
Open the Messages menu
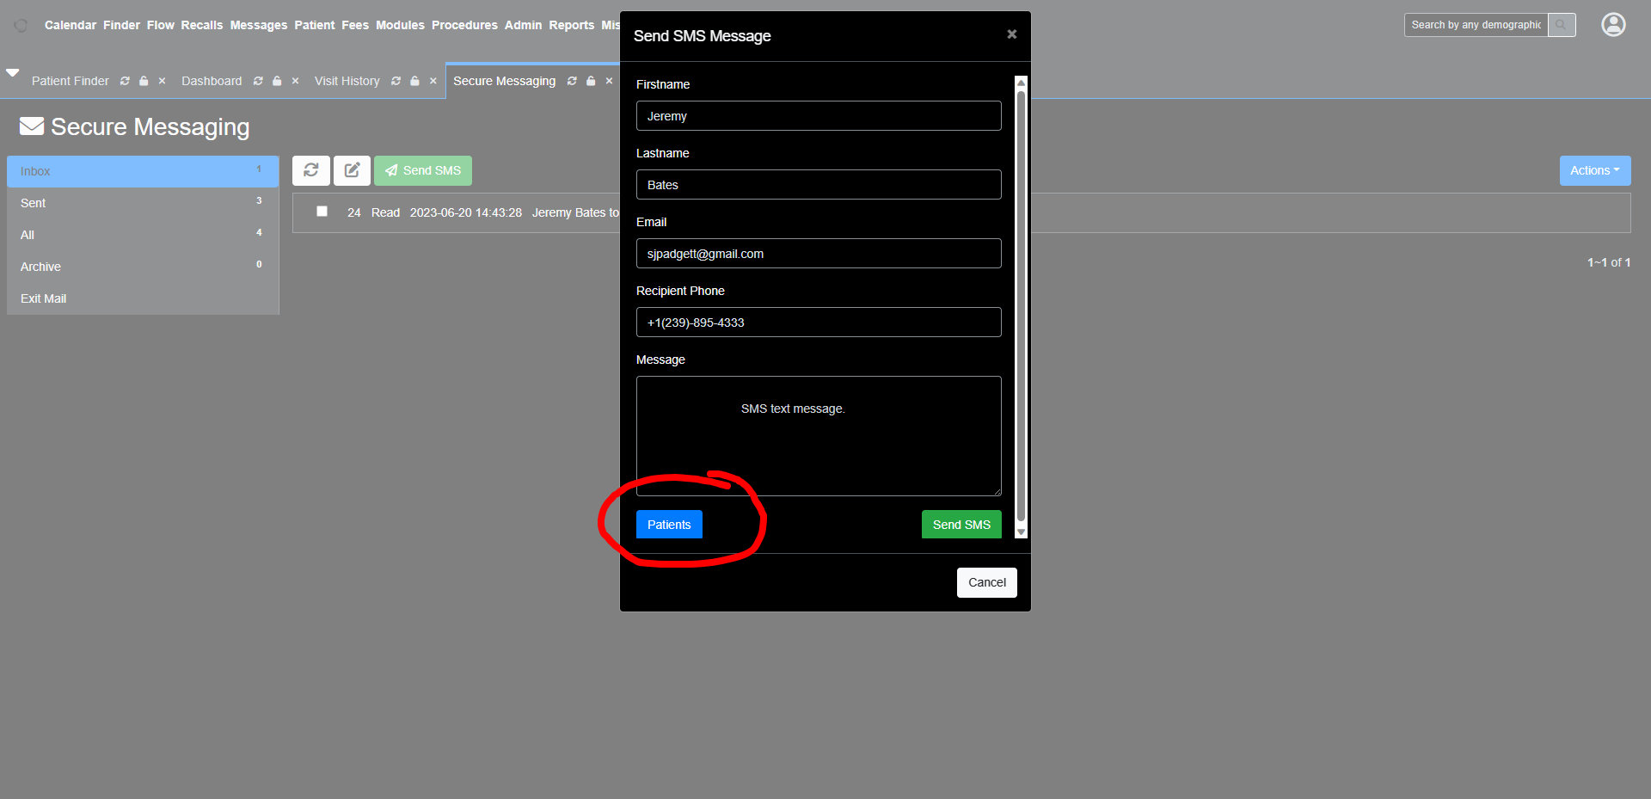click(x=258, y=25)
